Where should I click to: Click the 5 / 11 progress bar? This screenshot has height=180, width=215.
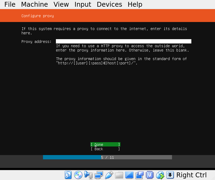coord(107,157)
